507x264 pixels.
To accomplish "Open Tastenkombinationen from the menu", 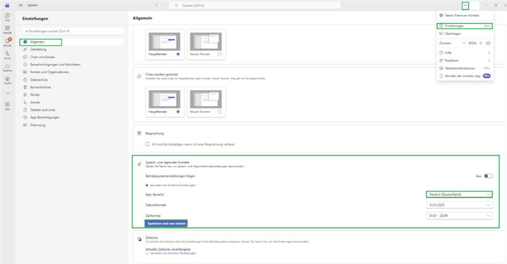I will (465, 69).
